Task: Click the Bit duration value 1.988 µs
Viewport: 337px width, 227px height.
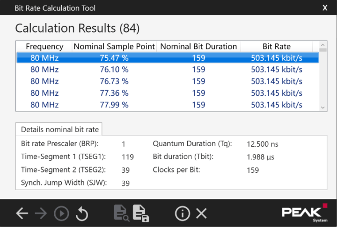Action: tap(261, 157)
